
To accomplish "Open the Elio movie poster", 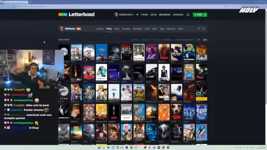I will pos(202,112).
